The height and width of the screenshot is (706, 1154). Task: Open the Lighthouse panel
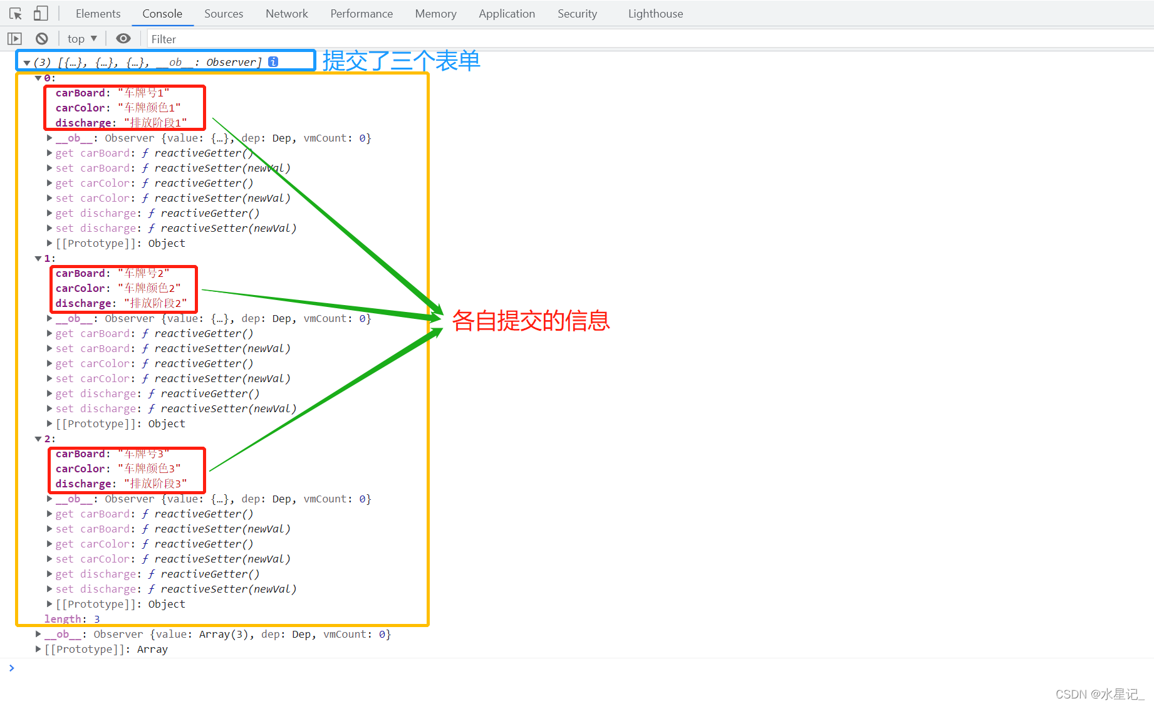(654, 13)
